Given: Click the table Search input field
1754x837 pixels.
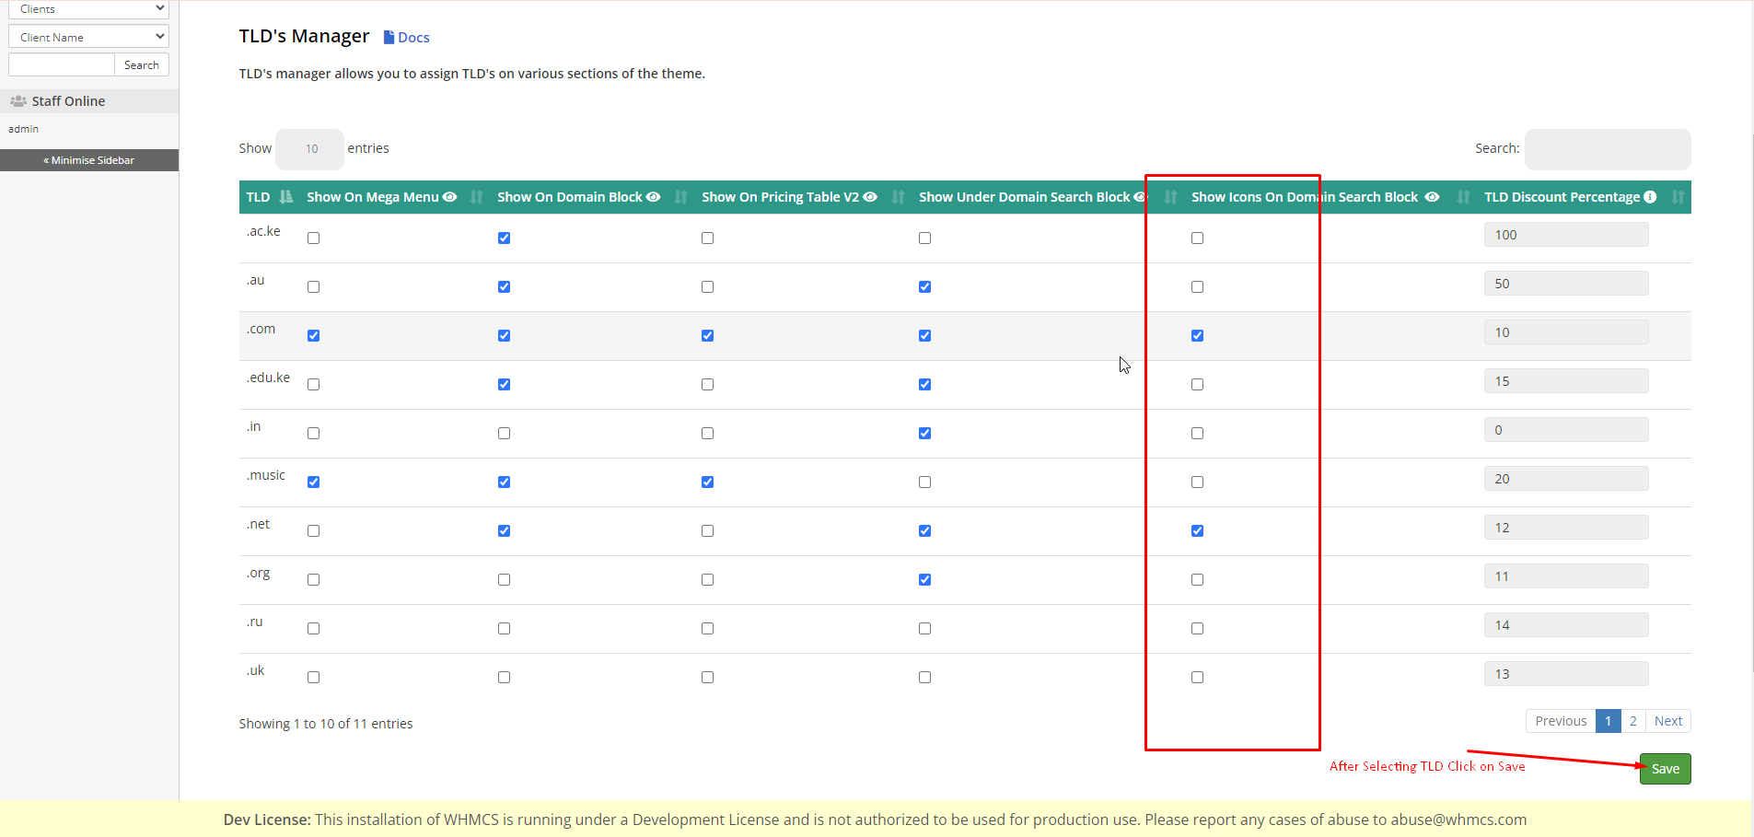Looking at the screenshot, I should tap(1607, 149).
